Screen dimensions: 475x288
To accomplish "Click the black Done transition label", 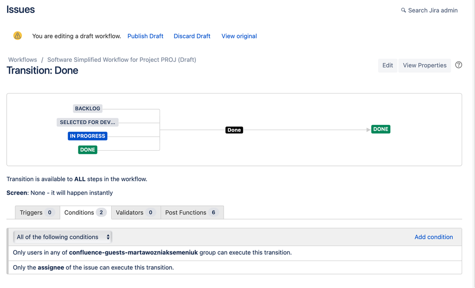I will [234, 130].
